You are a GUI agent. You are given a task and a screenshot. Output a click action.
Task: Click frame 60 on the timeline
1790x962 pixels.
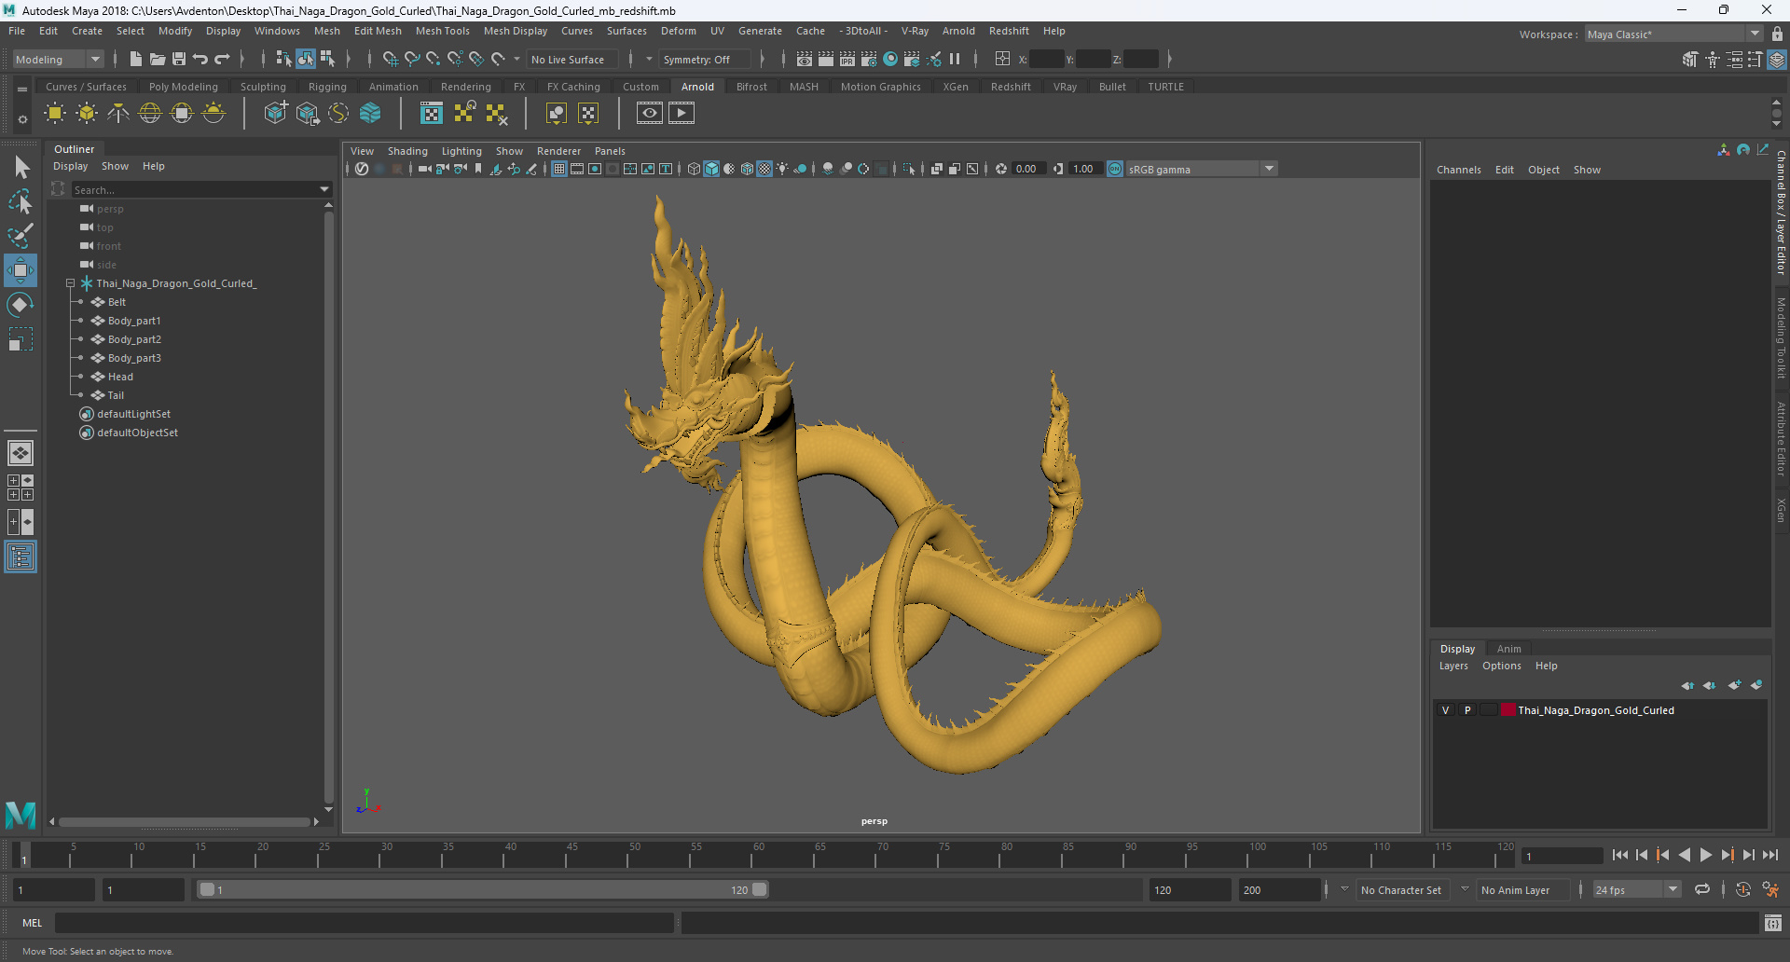coord(751,856)
